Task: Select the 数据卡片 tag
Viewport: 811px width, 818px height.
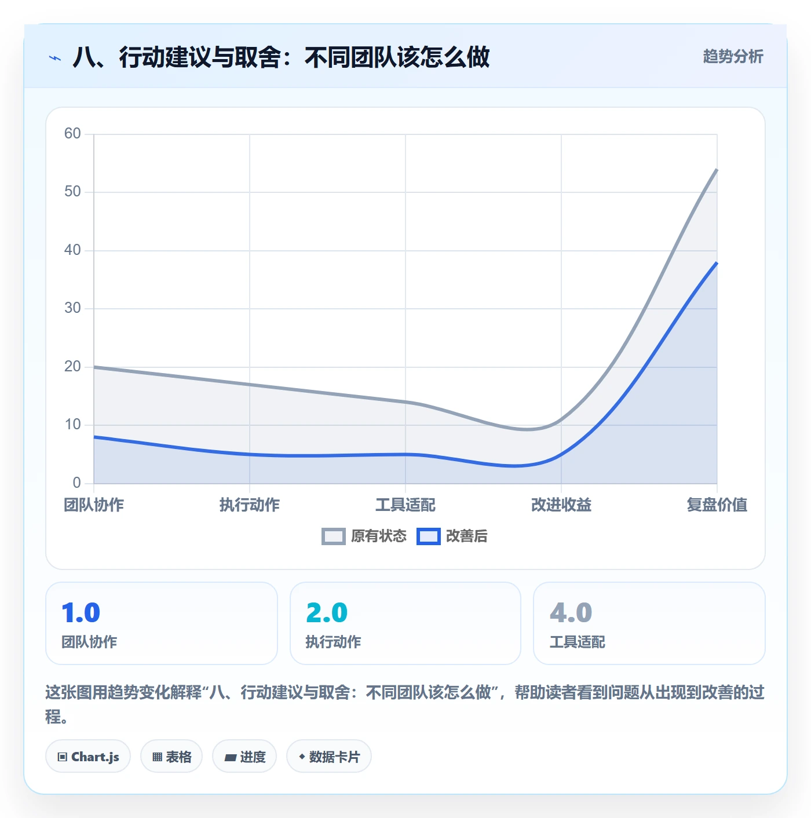Action: click(329, 757)
